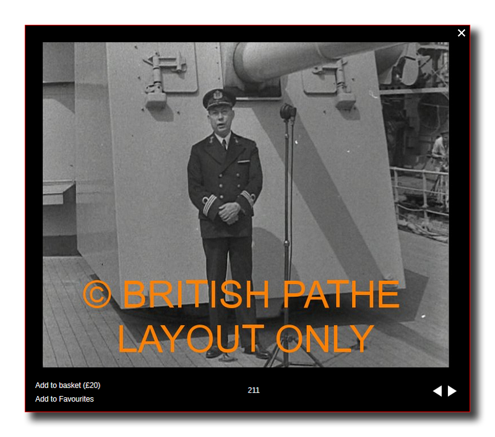Select the image number 211 text
495x437 pixels.
tap(254, 391)
